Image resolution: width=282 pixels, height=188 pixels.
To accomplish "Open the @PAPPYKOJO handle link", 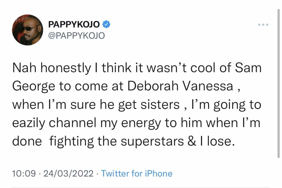I will 76,36.
